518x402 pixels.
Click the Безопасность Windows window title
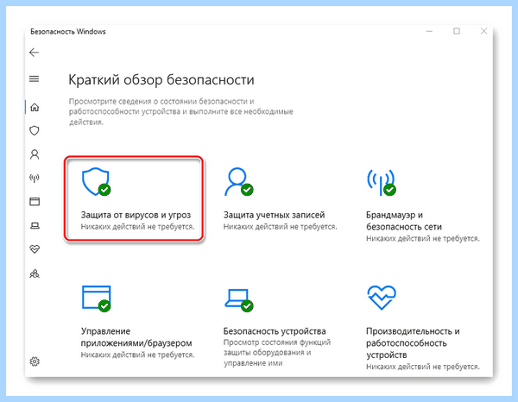pos(68,32)
